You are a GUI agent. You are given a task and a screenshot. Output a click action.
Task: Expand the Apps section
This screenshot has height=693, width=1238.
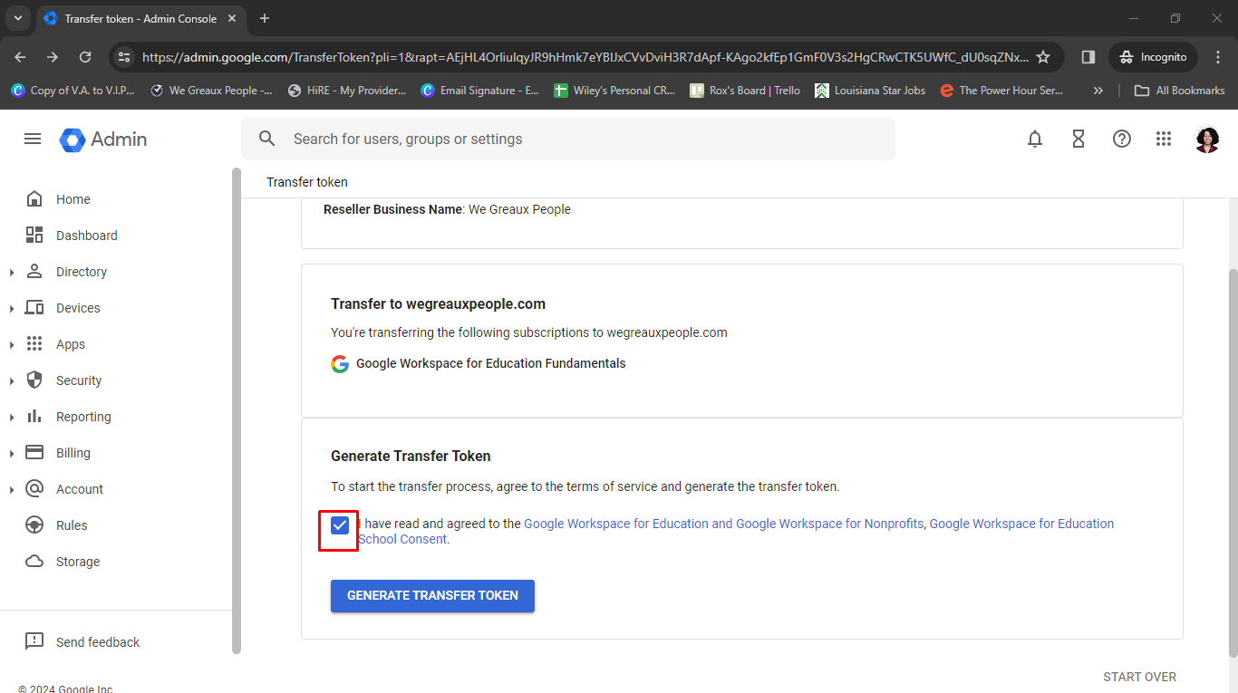(11, 343)
